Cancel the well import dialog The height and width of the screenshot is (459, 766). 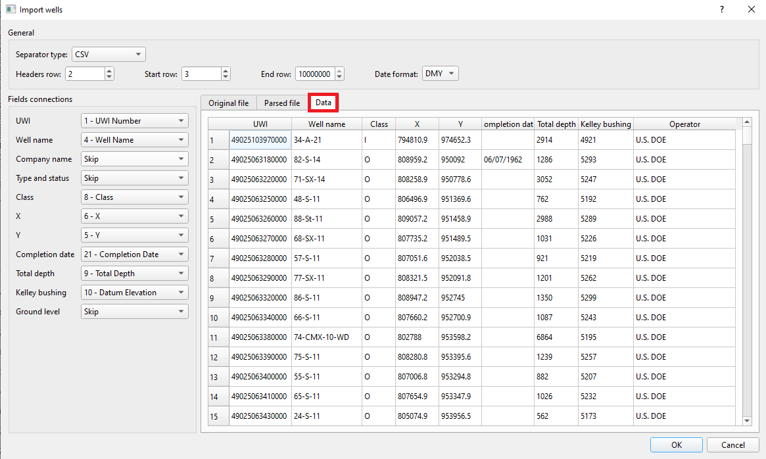pyautogui.click(x=732, y=445)
